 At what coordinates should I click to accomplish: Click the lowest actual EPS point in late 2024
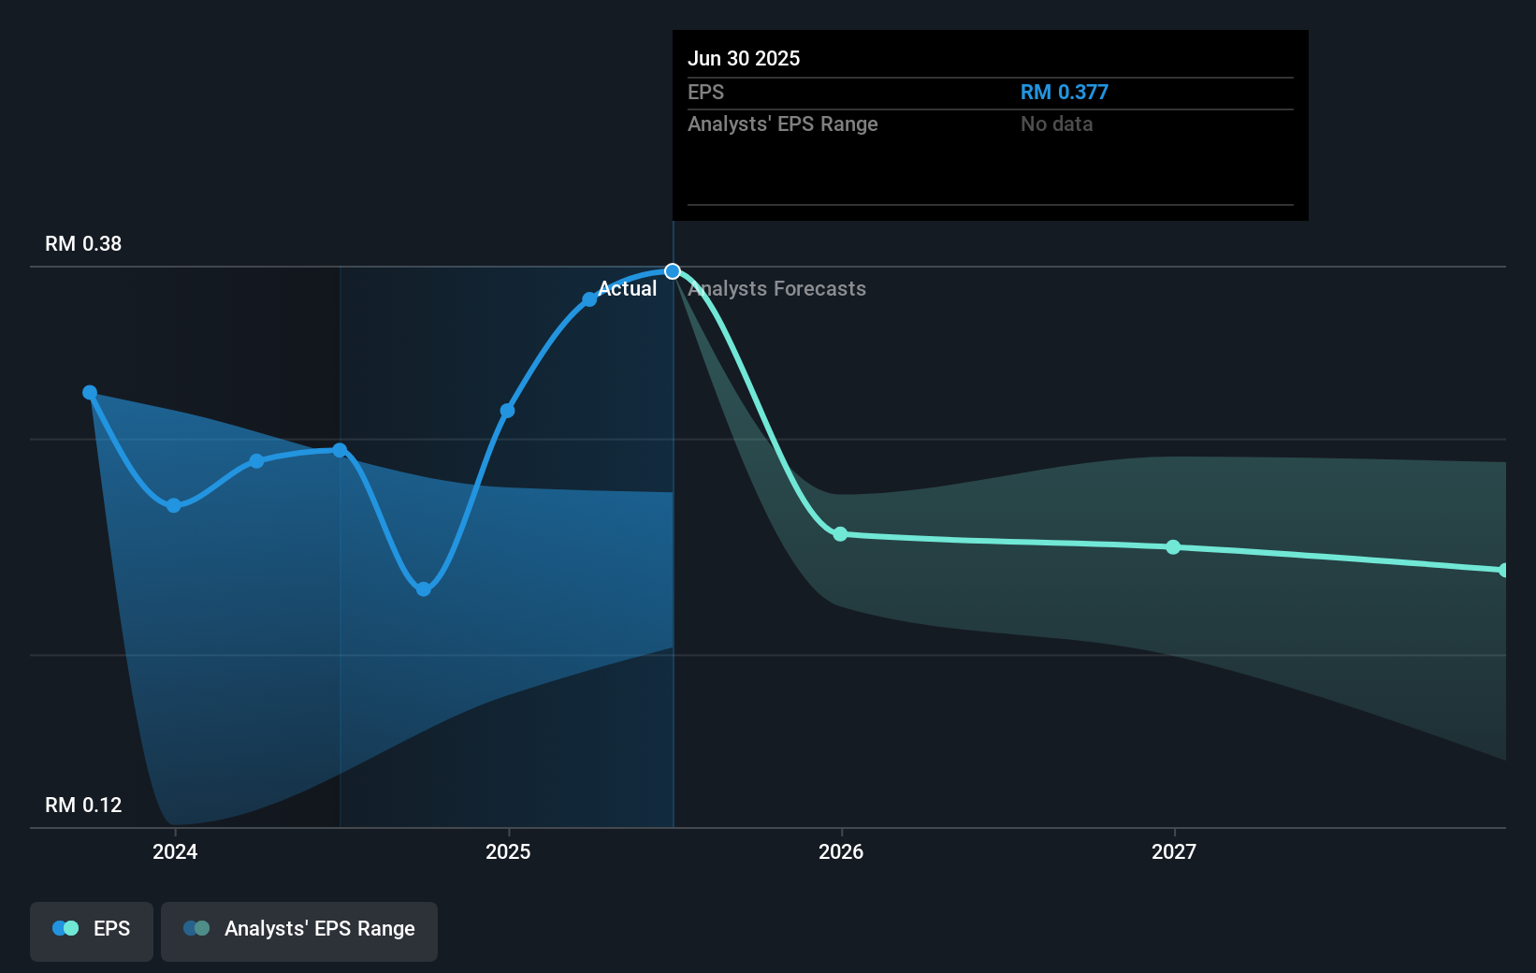[424, 589]
